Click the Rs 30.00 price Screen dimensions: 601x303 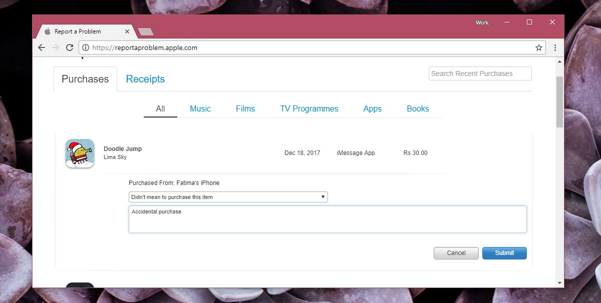[415, 153]
